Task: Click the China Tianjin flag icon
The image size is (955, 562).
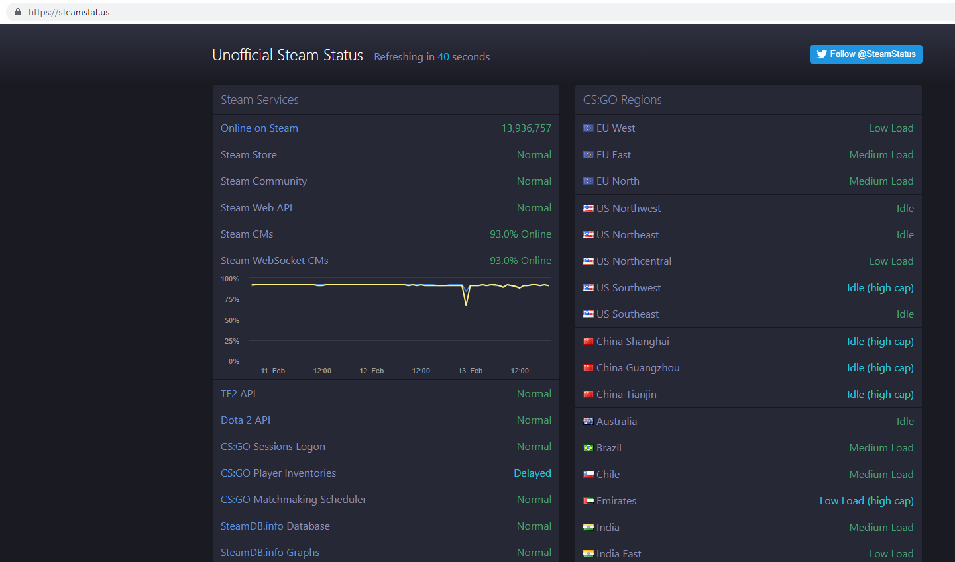Action: pyautogui.click(x=589, y=395)
